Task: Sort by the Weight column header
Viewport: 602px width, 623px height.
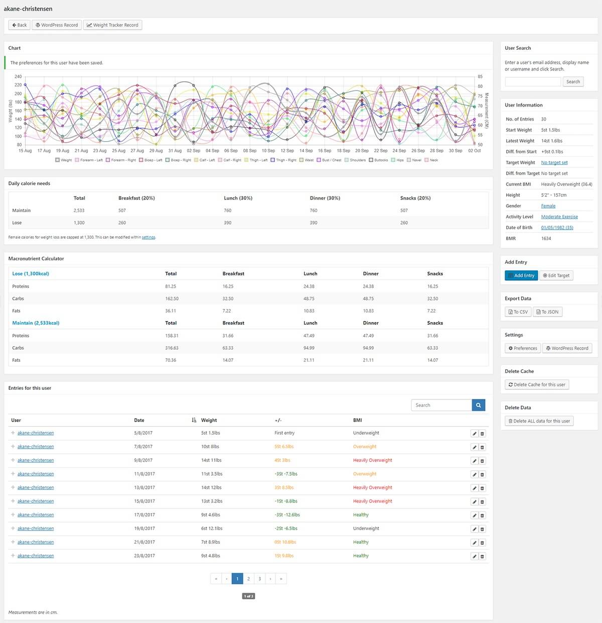Action: click(209, 420)
